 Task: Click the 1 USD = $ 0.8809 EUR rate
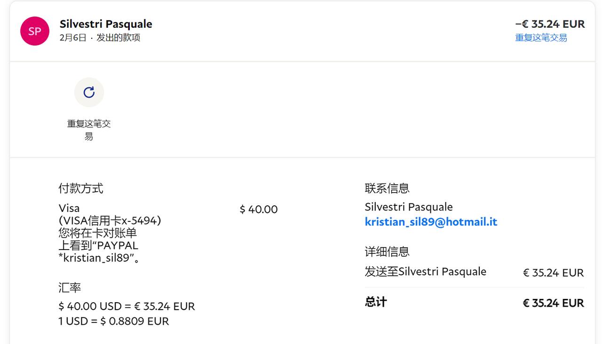tap(113, 321)
